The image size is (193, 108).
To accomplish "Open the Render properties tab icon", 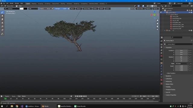I will click(x=161, y=44).
